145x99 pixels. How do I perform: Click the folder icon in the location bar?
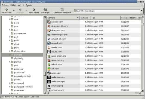75,11
